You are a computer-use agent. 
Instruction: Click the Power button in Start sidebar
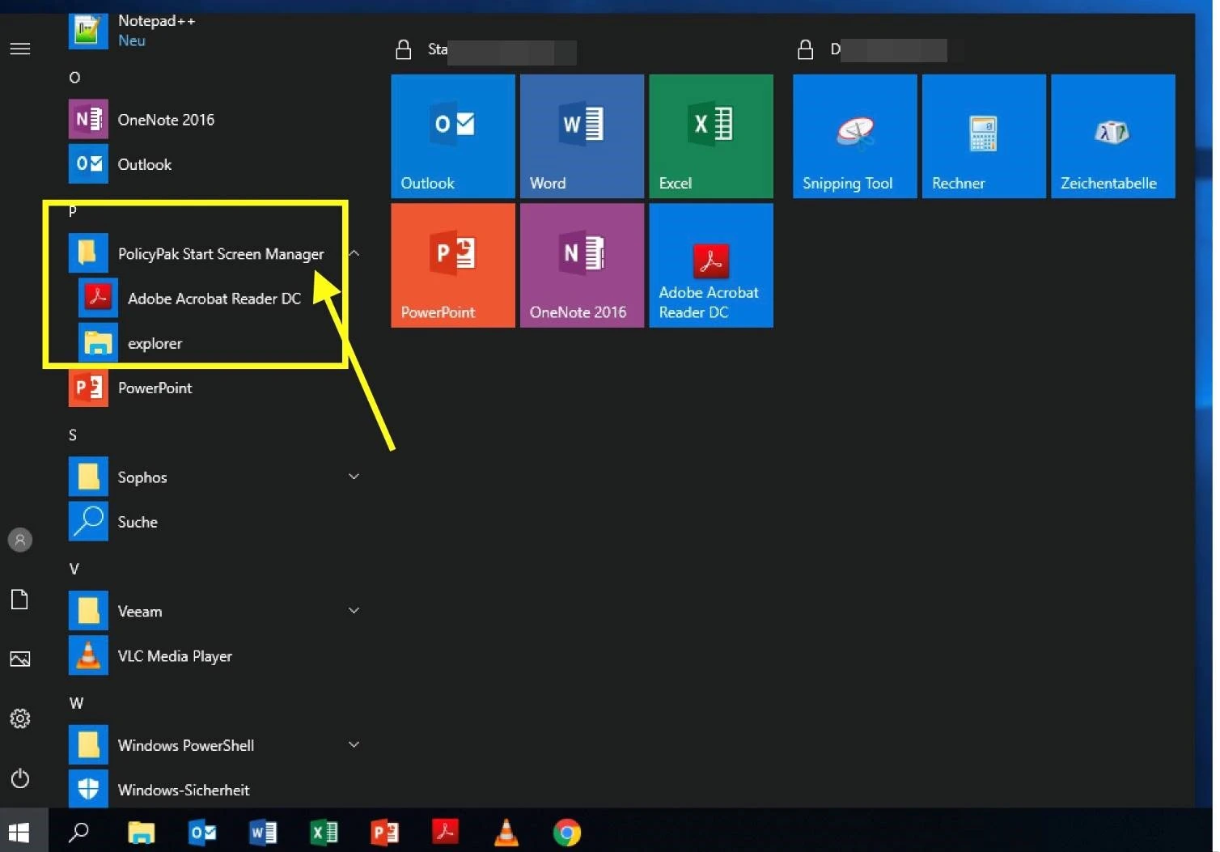point(20,778)
